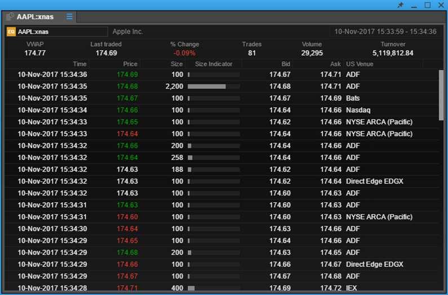The height and width of the screenshot is (295, 448).
Task: Click the green price 174.66 in the Nasdaq row
Action: [127, 110]
